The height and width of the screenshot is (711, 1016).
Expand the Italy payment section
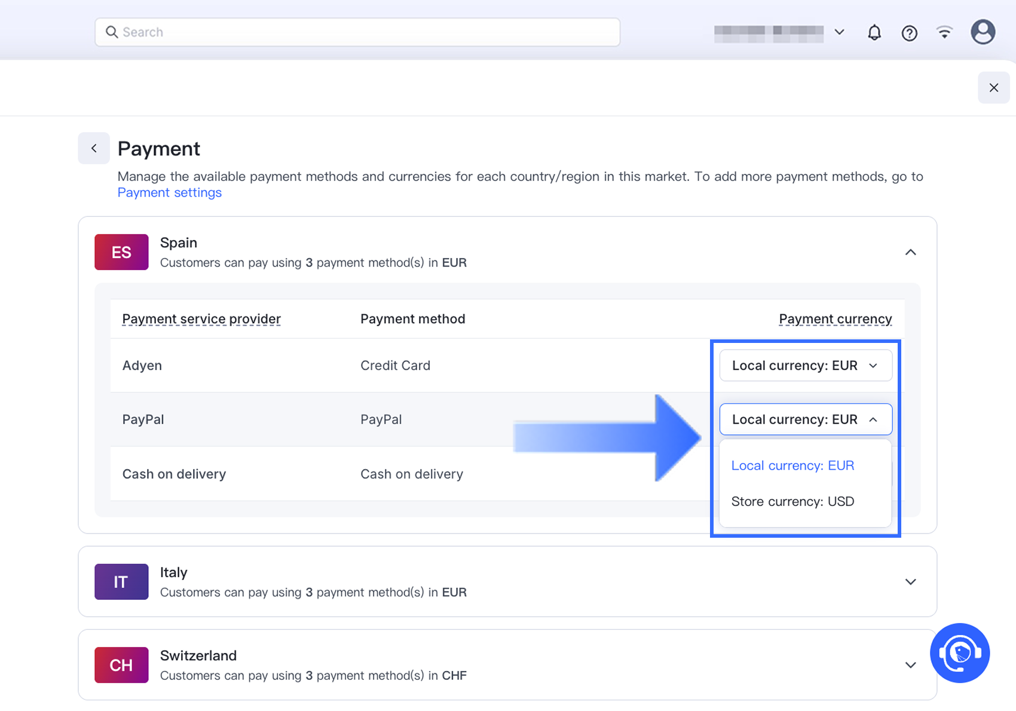(x=910, y=582)
